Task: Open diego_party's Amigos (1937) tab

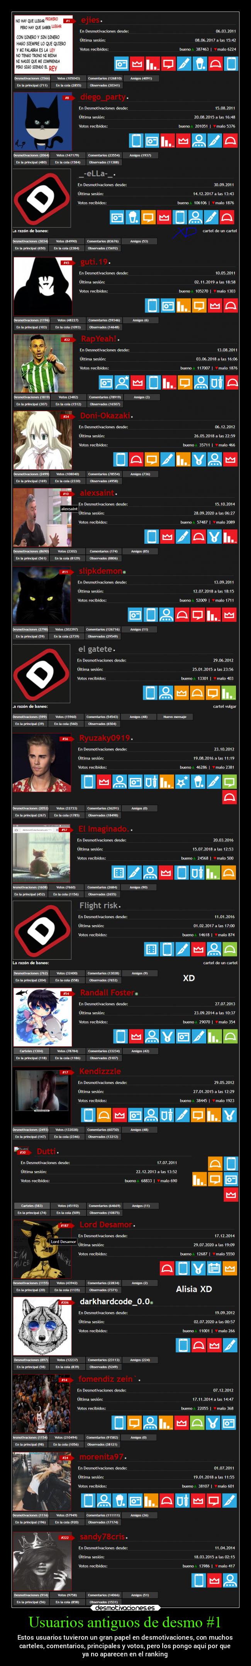Action: click(140, 155)
